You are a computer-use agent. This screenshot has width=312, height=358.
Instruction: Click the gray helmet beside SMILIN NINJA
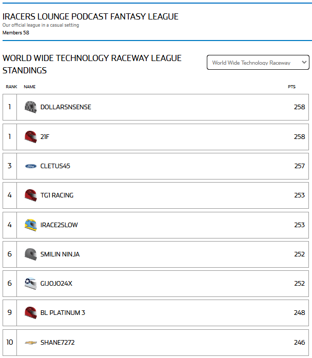pos(31,254)
